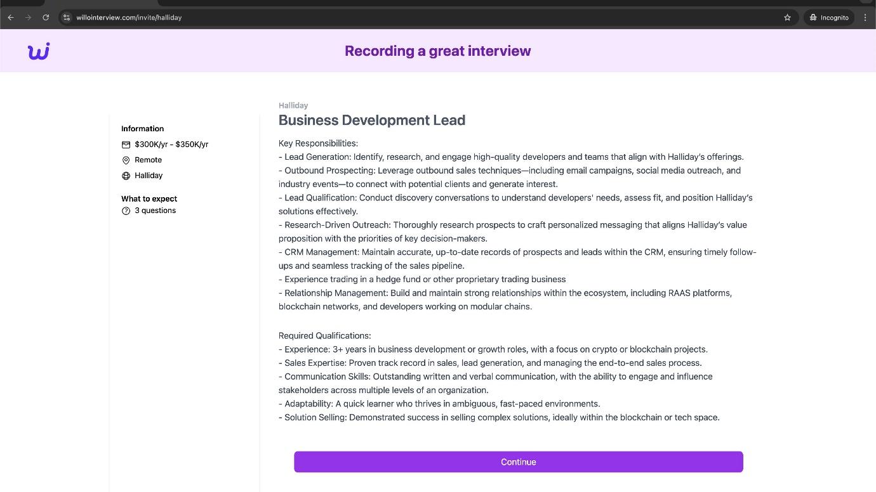Bookmark this page with the star icon
The width and height of the screenshot is (876, 492).
coord(787,18)
